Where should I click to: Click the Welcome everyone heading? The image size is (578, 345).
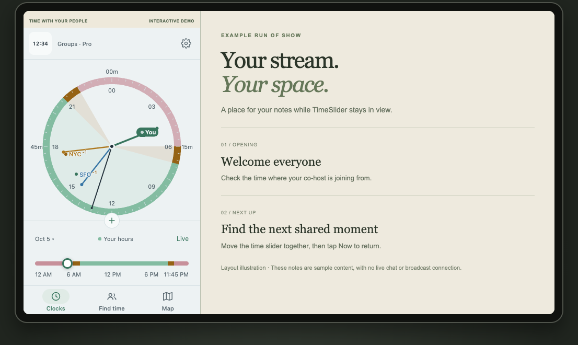(x=271, y=162)
